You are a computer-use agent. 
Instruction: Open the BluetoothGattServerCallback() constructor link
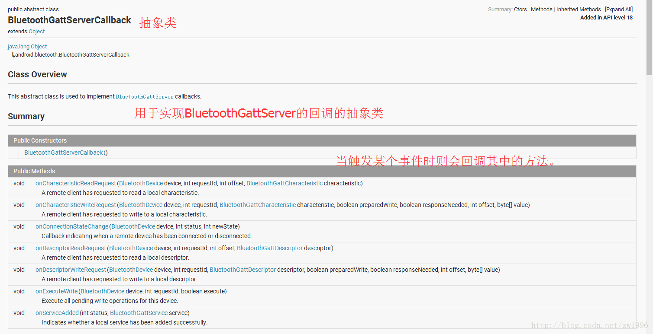64,153
